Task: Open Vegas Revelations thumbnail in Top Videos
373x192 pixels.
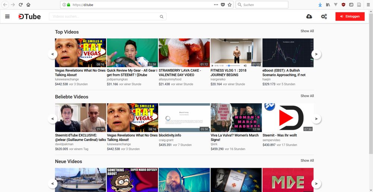Action: click(81, 53)
